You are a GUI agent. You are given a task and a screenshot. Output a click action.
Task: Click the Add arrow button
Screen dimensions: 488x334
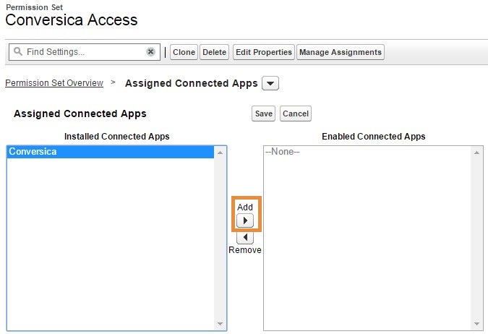pos(245,220)
